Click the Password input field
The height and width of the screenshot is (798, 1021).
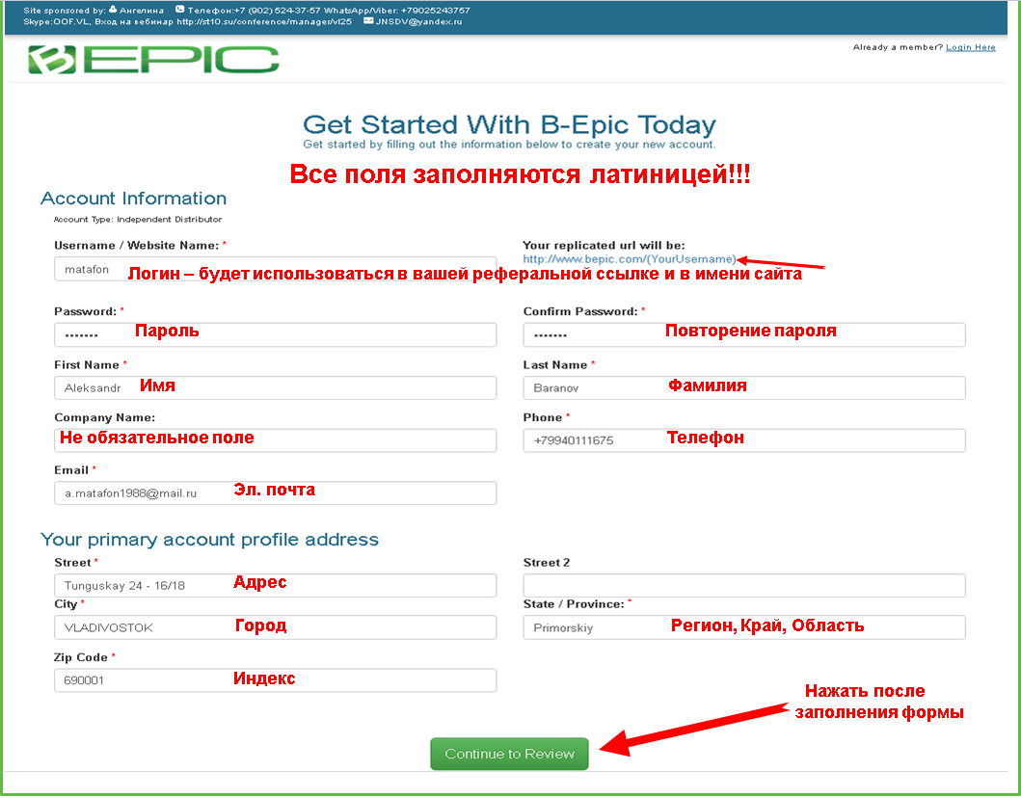click(275, 335)
